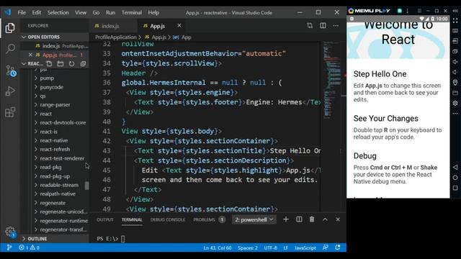
Task: Open editor More Actions ellipsis
Action: coord(336,26)
